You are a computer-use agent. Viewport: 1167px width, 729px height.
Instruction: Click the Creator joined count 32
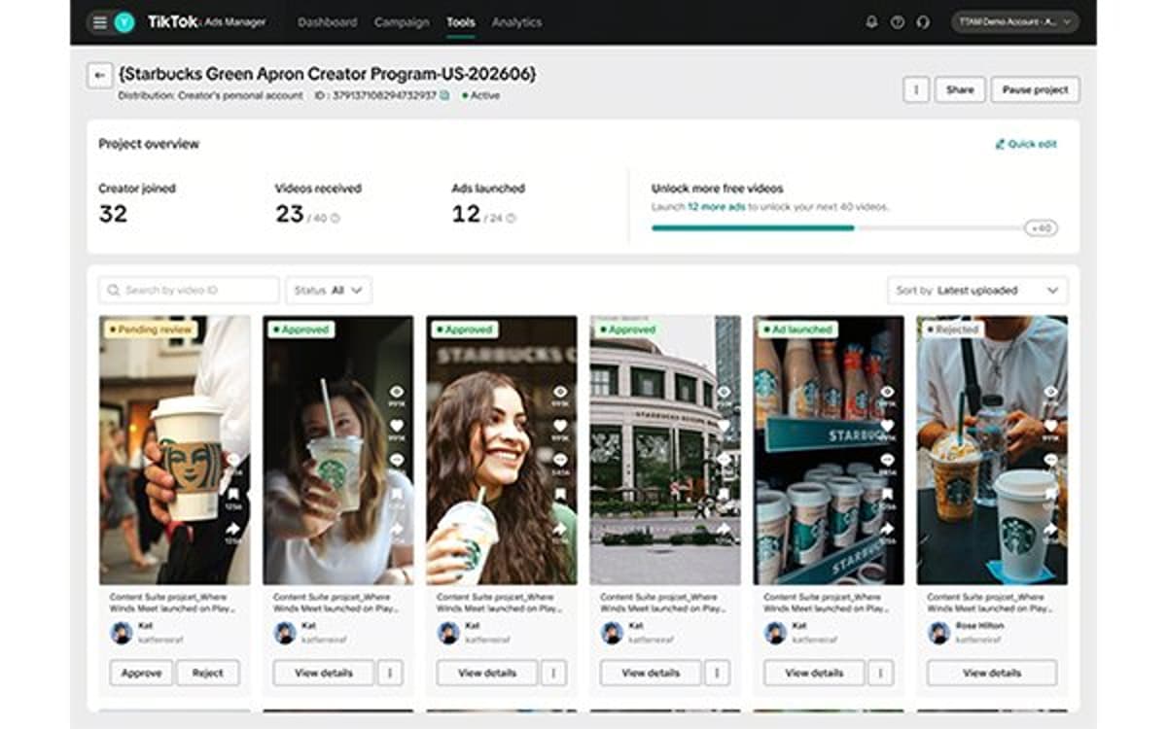pos(113,214)
